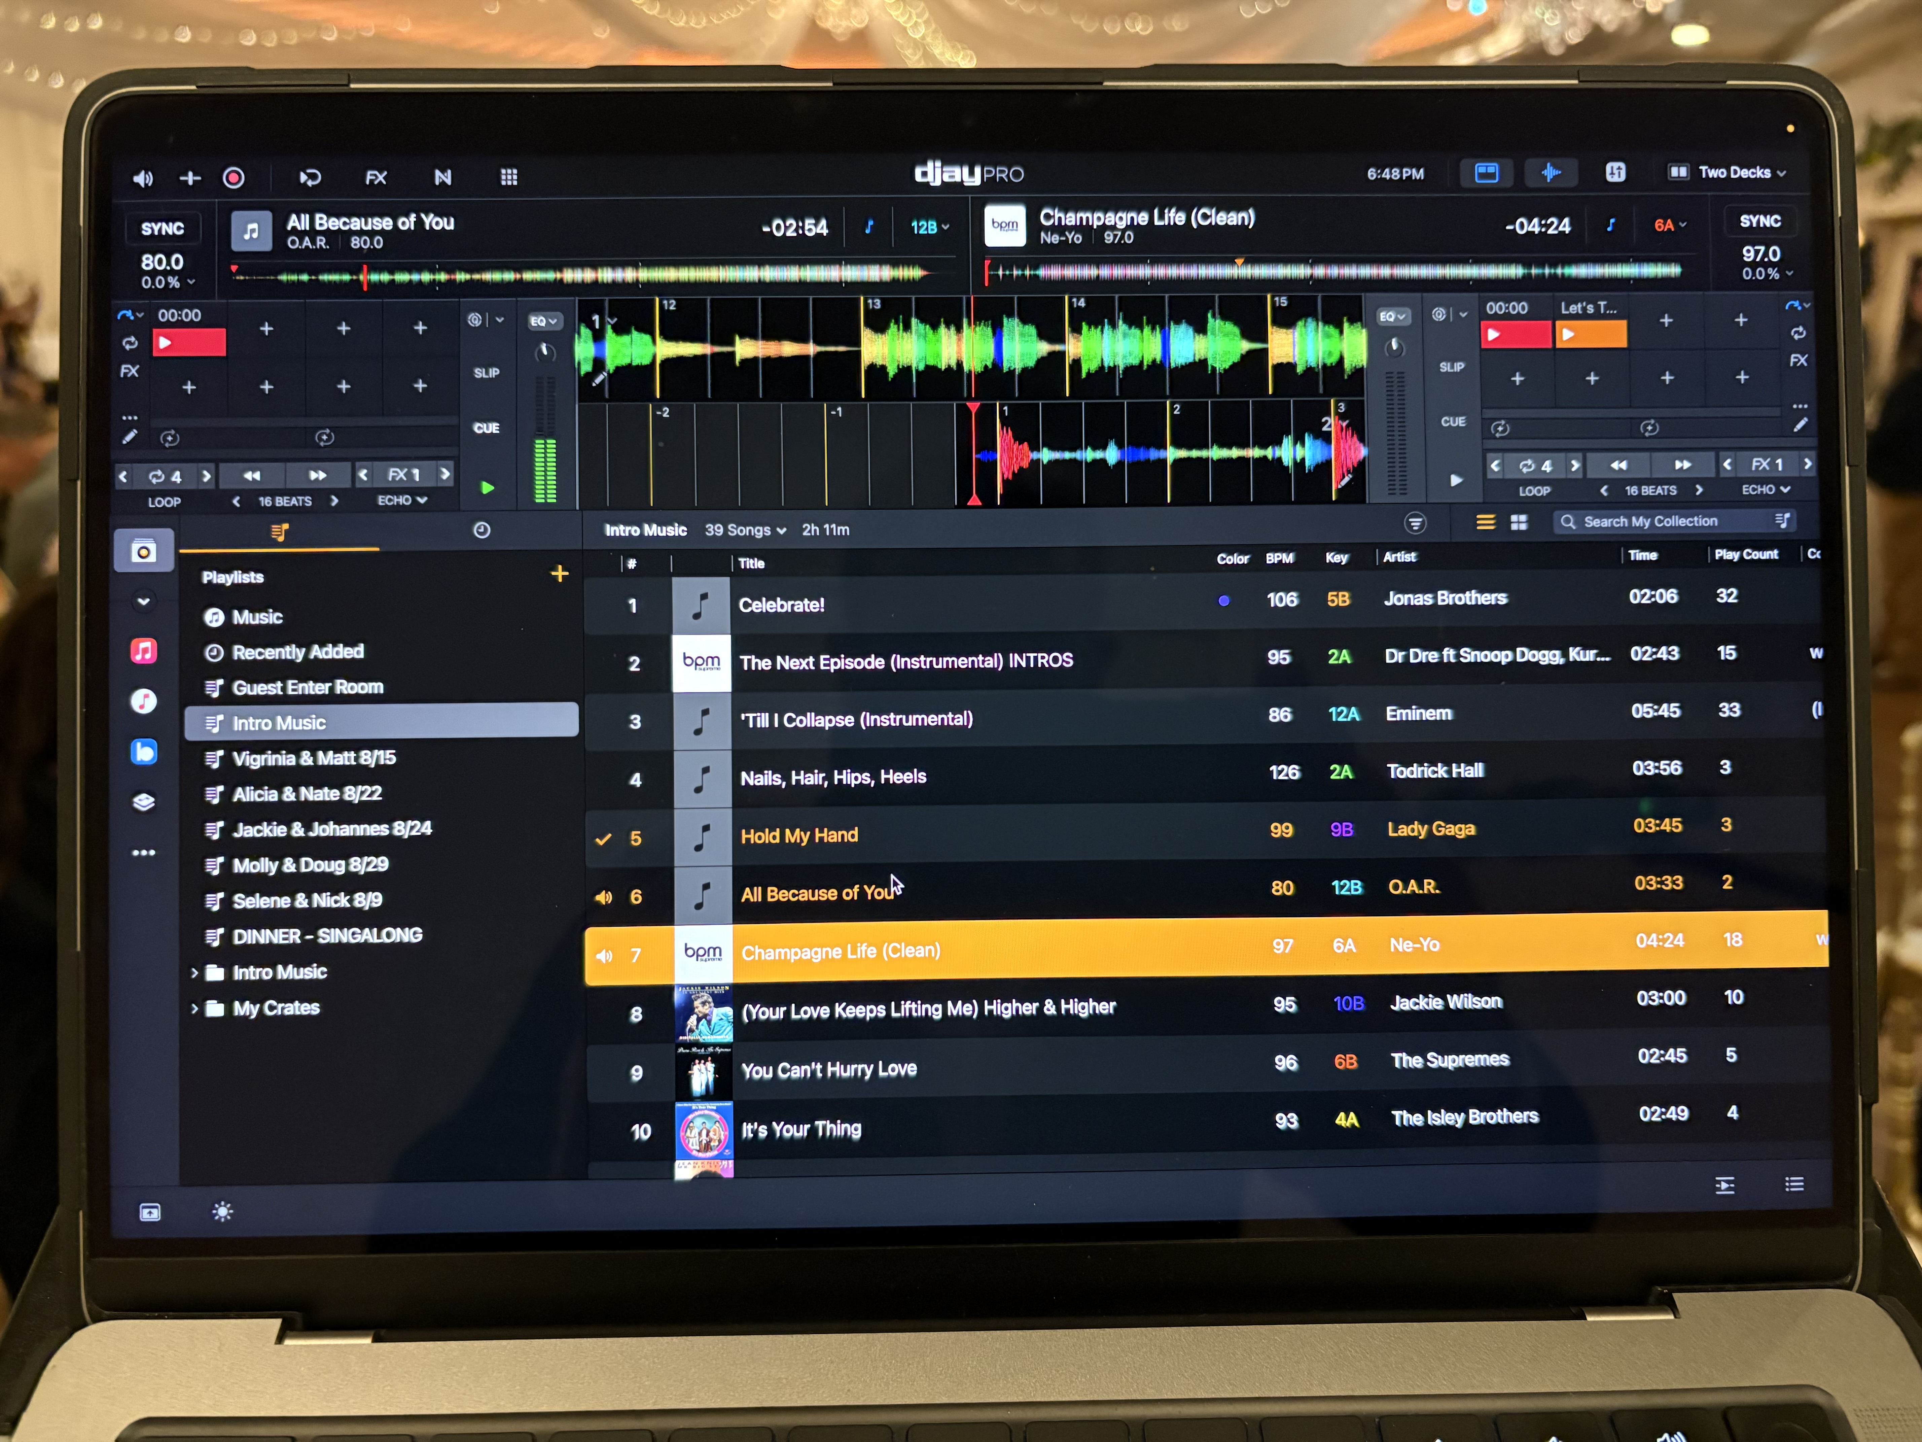Open the history clock tab
This screenshot has width=1922, height=1442.
[482, 530]
